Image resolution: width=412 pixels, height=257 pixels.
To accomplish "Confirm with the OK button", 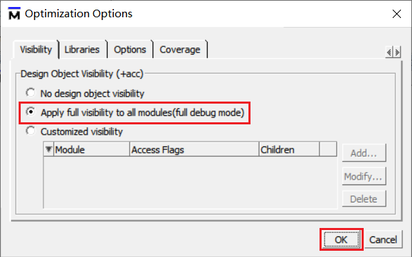I will pos(342,239).
